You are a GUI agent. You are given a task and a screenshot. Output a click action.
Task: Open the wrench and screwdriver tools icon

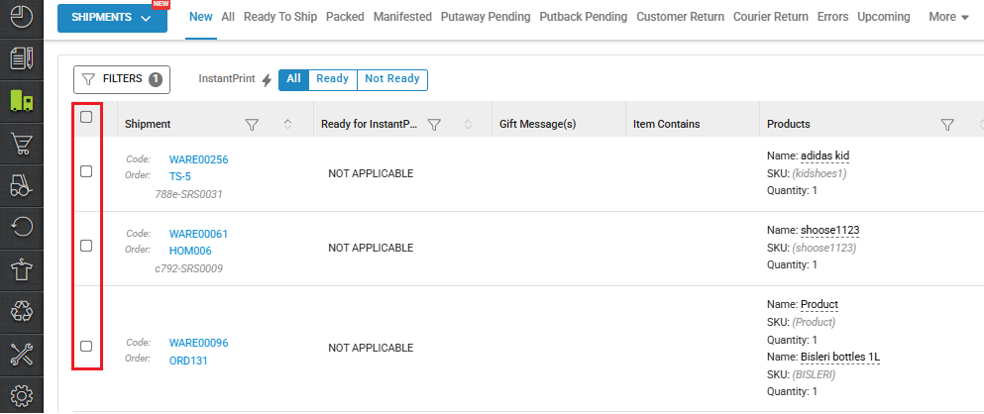(22, 353)
